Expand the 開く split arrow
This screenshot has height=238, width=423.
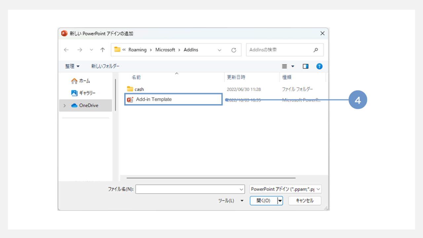click(280, 201)
